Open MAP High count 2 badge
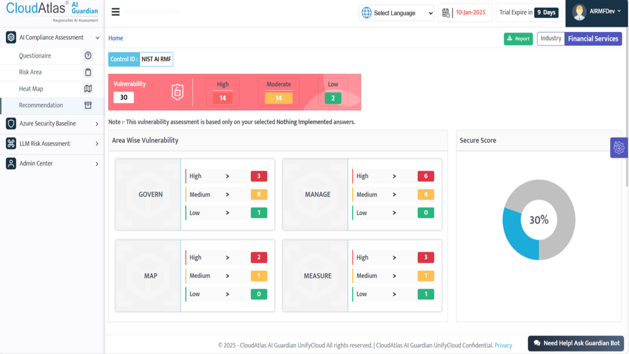Viewport: 629px width, 354px height. click(x=259, y=257)
